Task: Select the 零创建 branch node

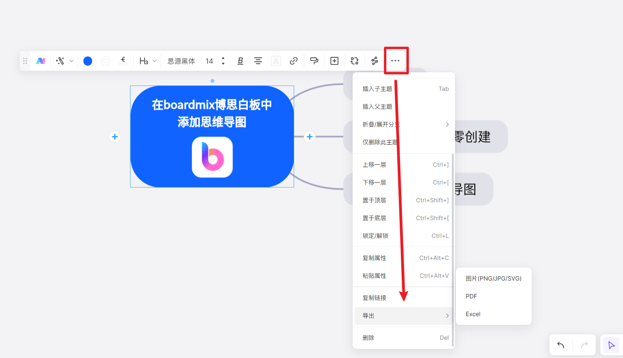Action: 481,137
